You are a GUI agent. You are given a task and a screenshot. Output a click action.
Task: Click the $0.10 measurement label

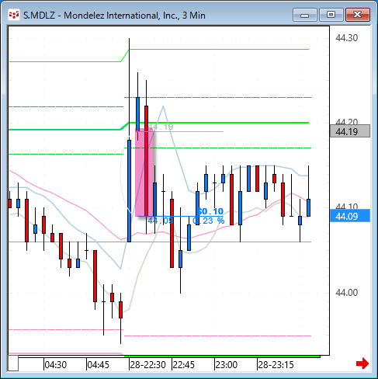(x=210, y=211)
